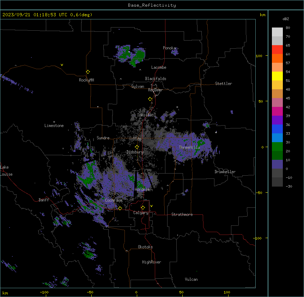
Task: Click the yellow V marker east of Calgary
Action: coord(151,206)
